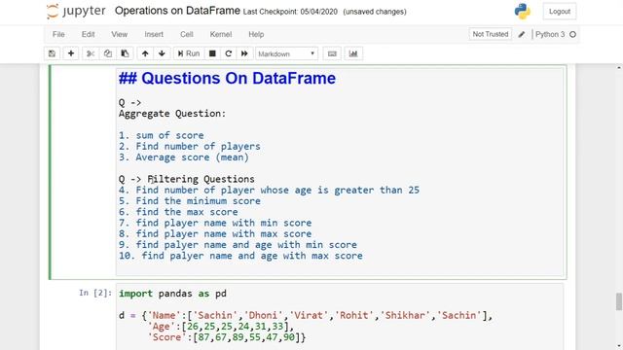Move selected cell down arrow
Viewport: 623px width, 350px height.
click(162, 53)
